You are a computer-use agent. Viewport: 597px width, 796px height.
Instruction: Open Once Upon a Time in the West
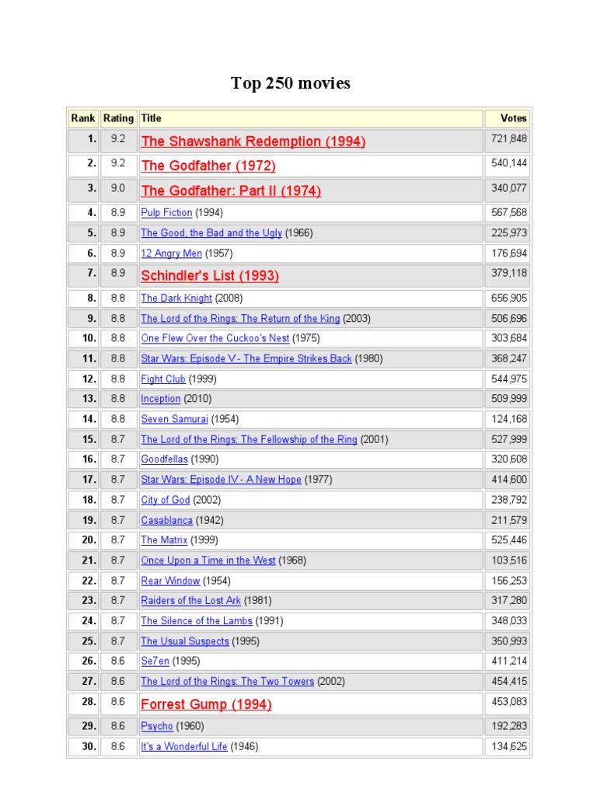pos(208,560)
